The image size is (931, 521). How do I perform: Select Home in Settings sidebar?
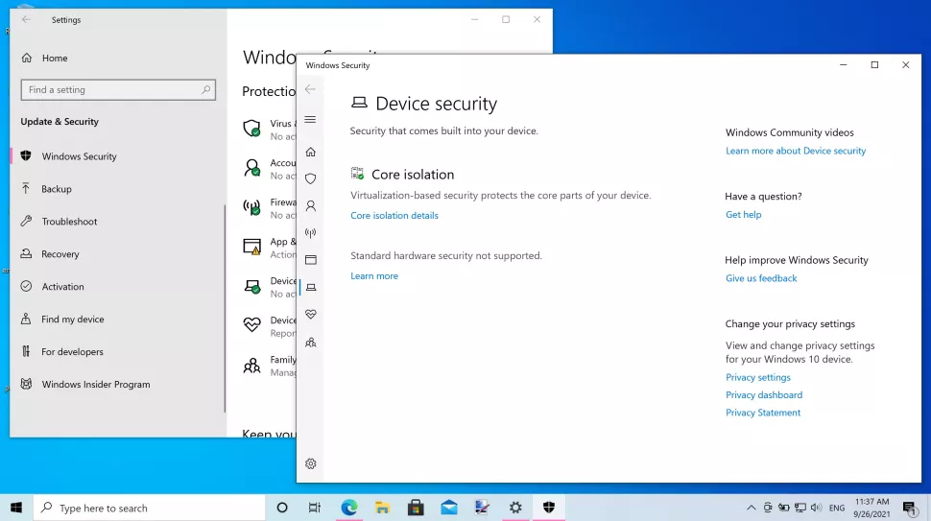[117, 59]
